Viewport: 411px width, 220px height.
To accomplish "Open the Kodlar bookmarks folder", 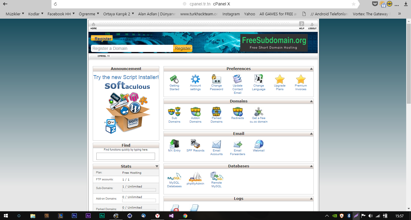I will pos(36,14).
